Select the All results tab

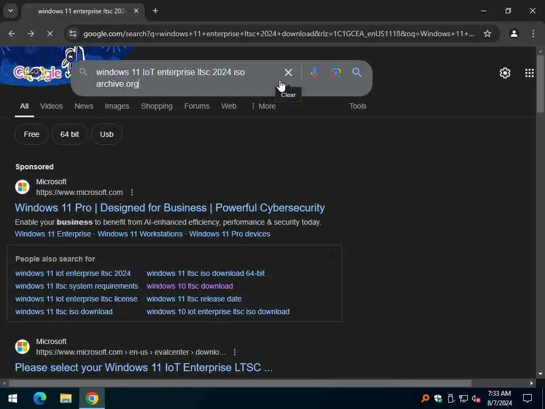point(24,106)
